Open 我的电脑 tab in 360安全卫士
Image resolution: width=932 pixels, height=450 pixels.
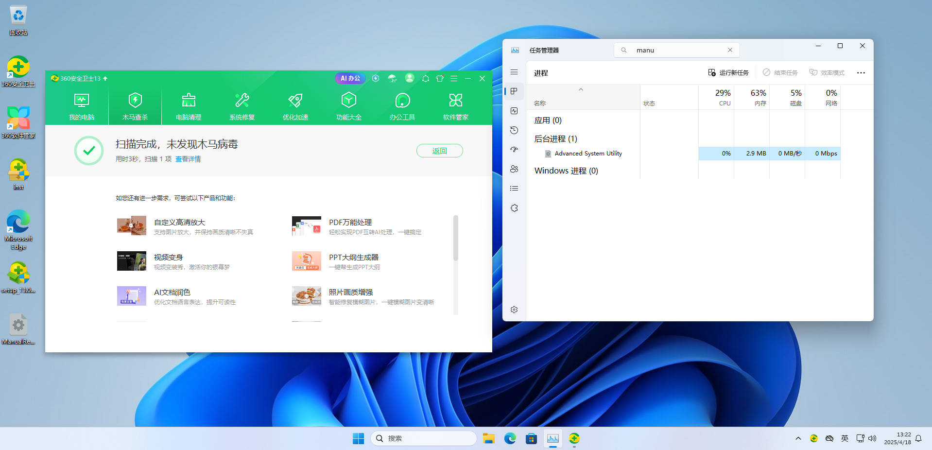tap(82, 106)
